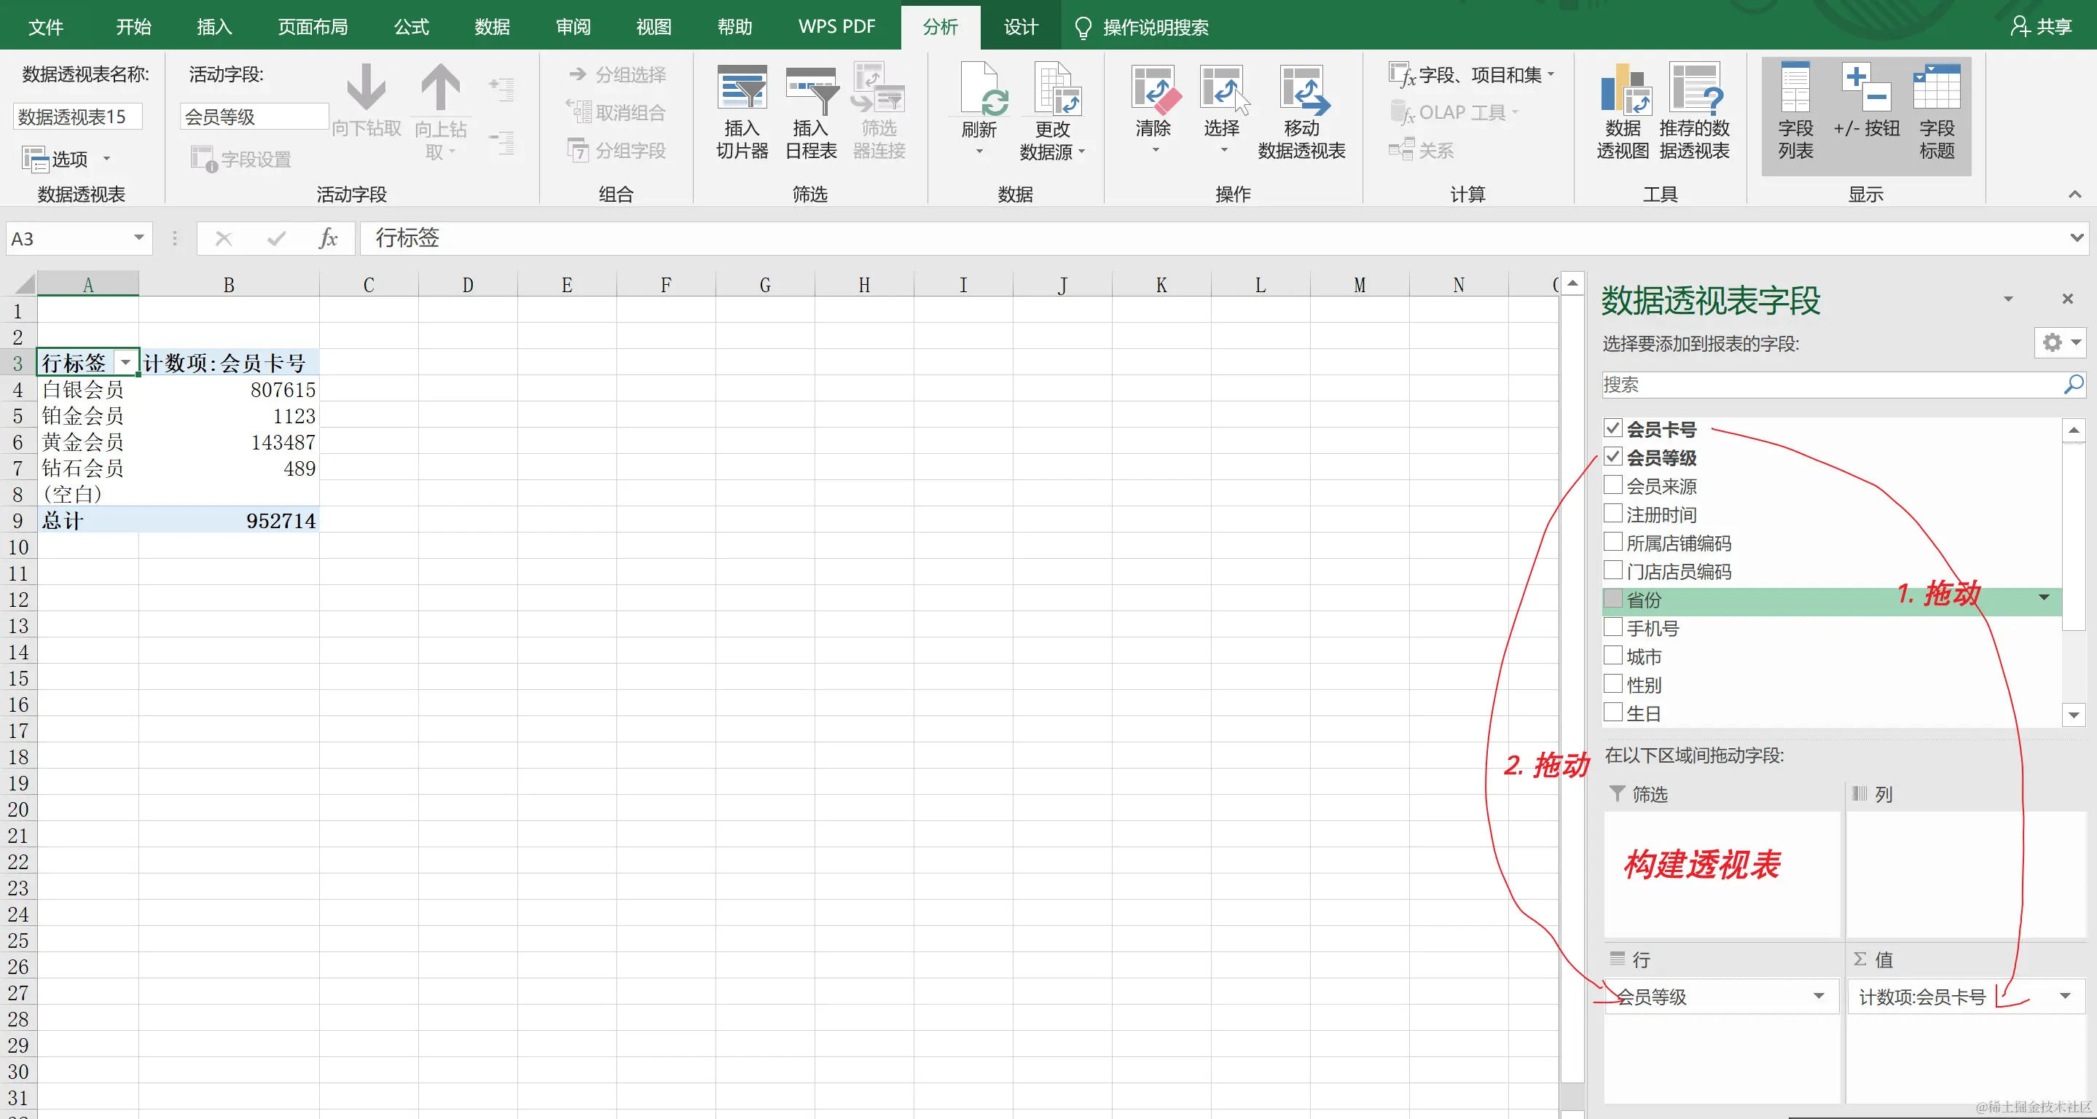
Task: Open the 计数项:会员卡号 value field dropdown
Action: click(2064, 996)
